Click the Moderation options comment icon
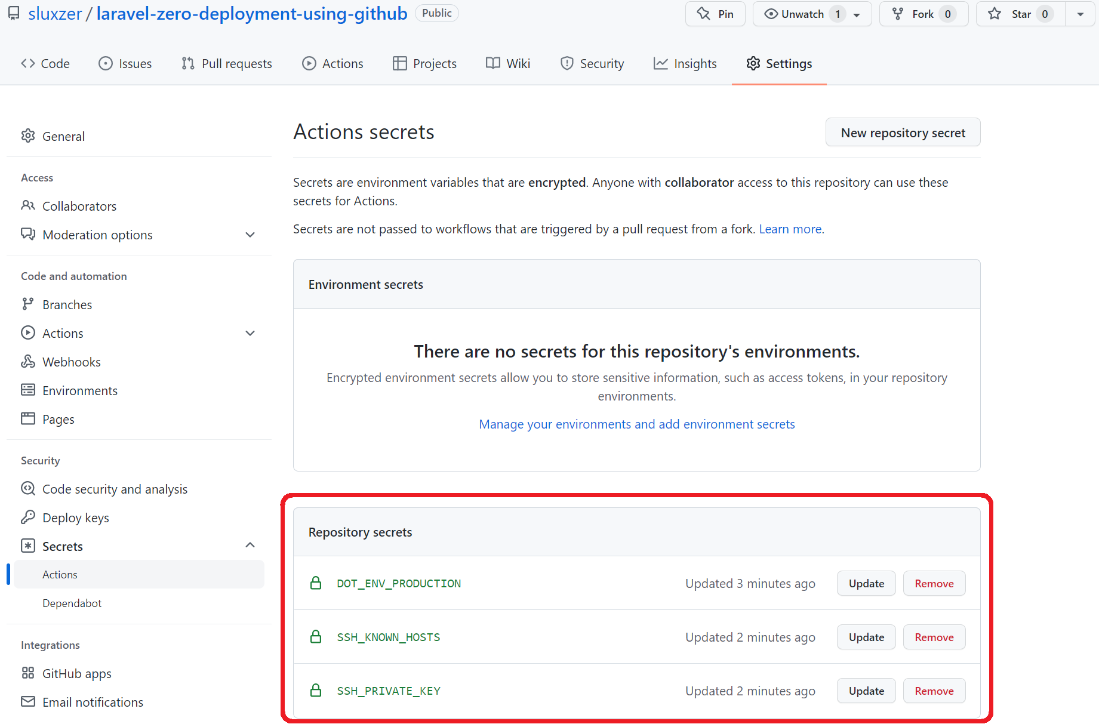The height and width of the screenshot is (724, 1099). (x=28, y=235)
